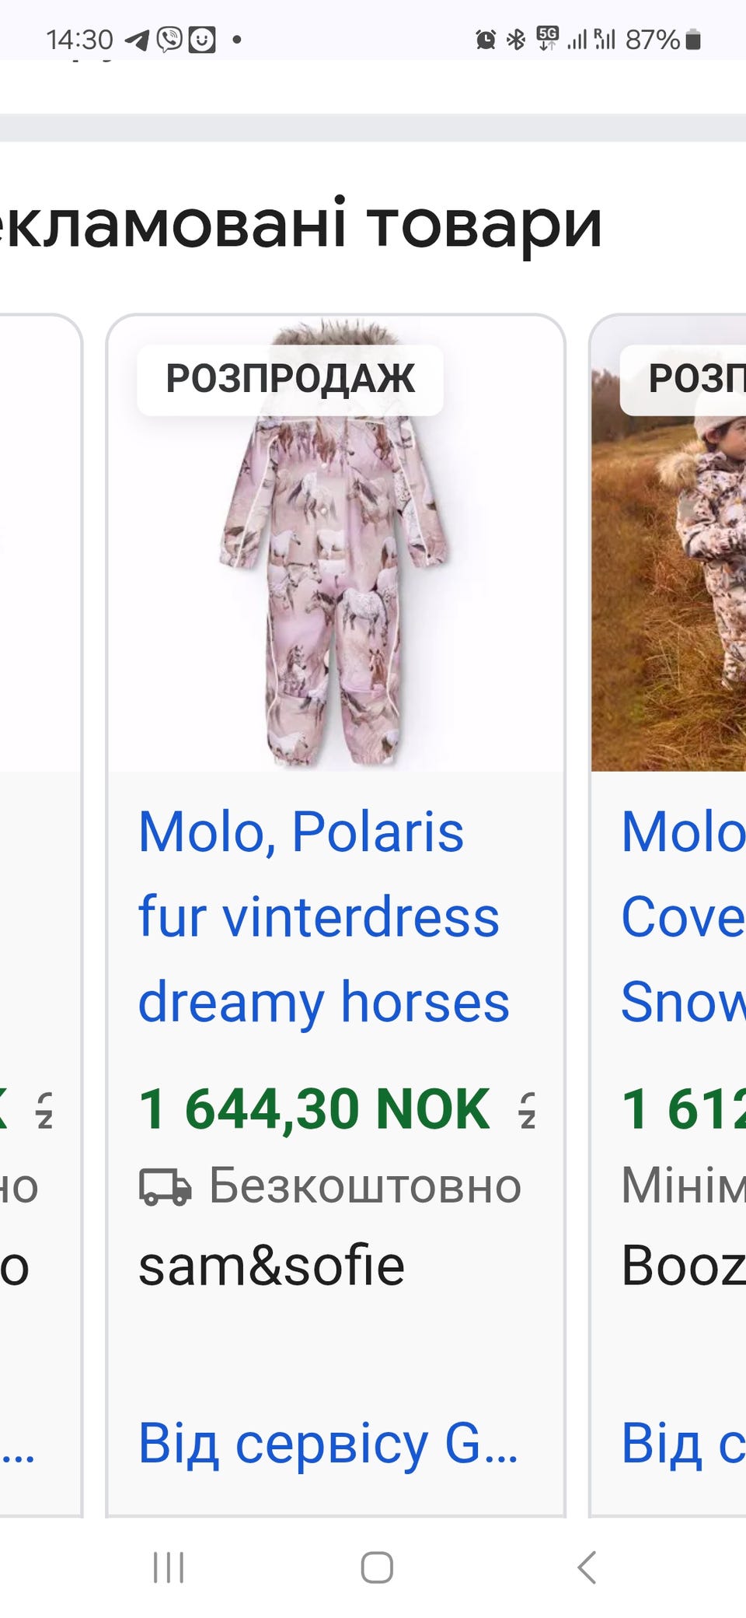This screenshot has width=746, height=1618.
Task: Tap the sam&sofie seller name
Action: pos(271,1266)
